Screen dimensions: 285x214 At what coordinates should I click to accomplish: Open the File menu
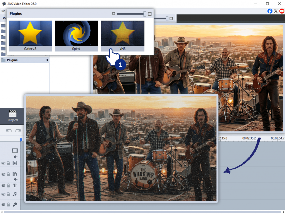coord(3,11)
